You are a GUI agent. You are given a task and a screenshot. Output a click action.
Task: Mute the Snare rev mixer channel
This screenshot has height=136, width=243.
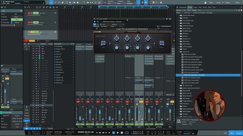point(88,102)
